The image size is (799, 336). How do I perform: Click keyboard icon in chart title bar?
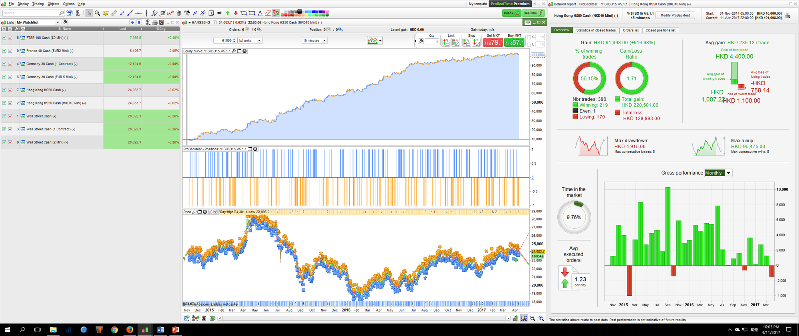tap(528, 22)
